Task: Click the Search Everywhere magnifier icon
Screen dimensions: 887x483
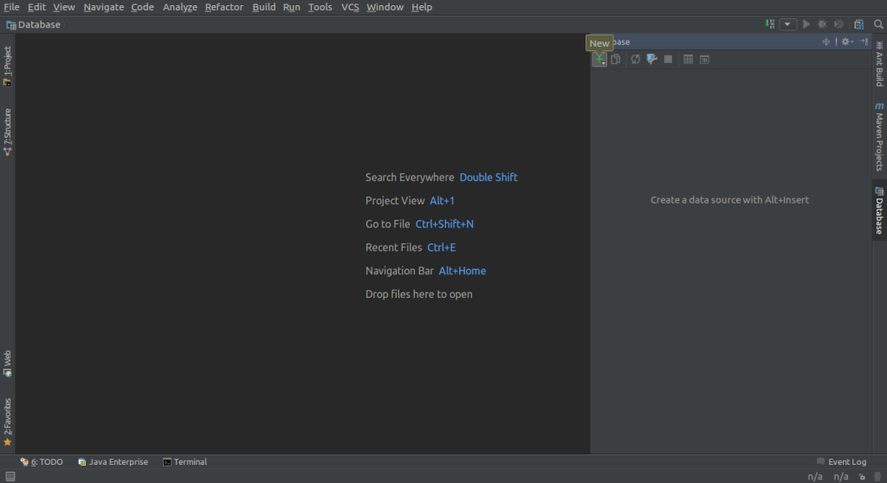Action: 878,24
